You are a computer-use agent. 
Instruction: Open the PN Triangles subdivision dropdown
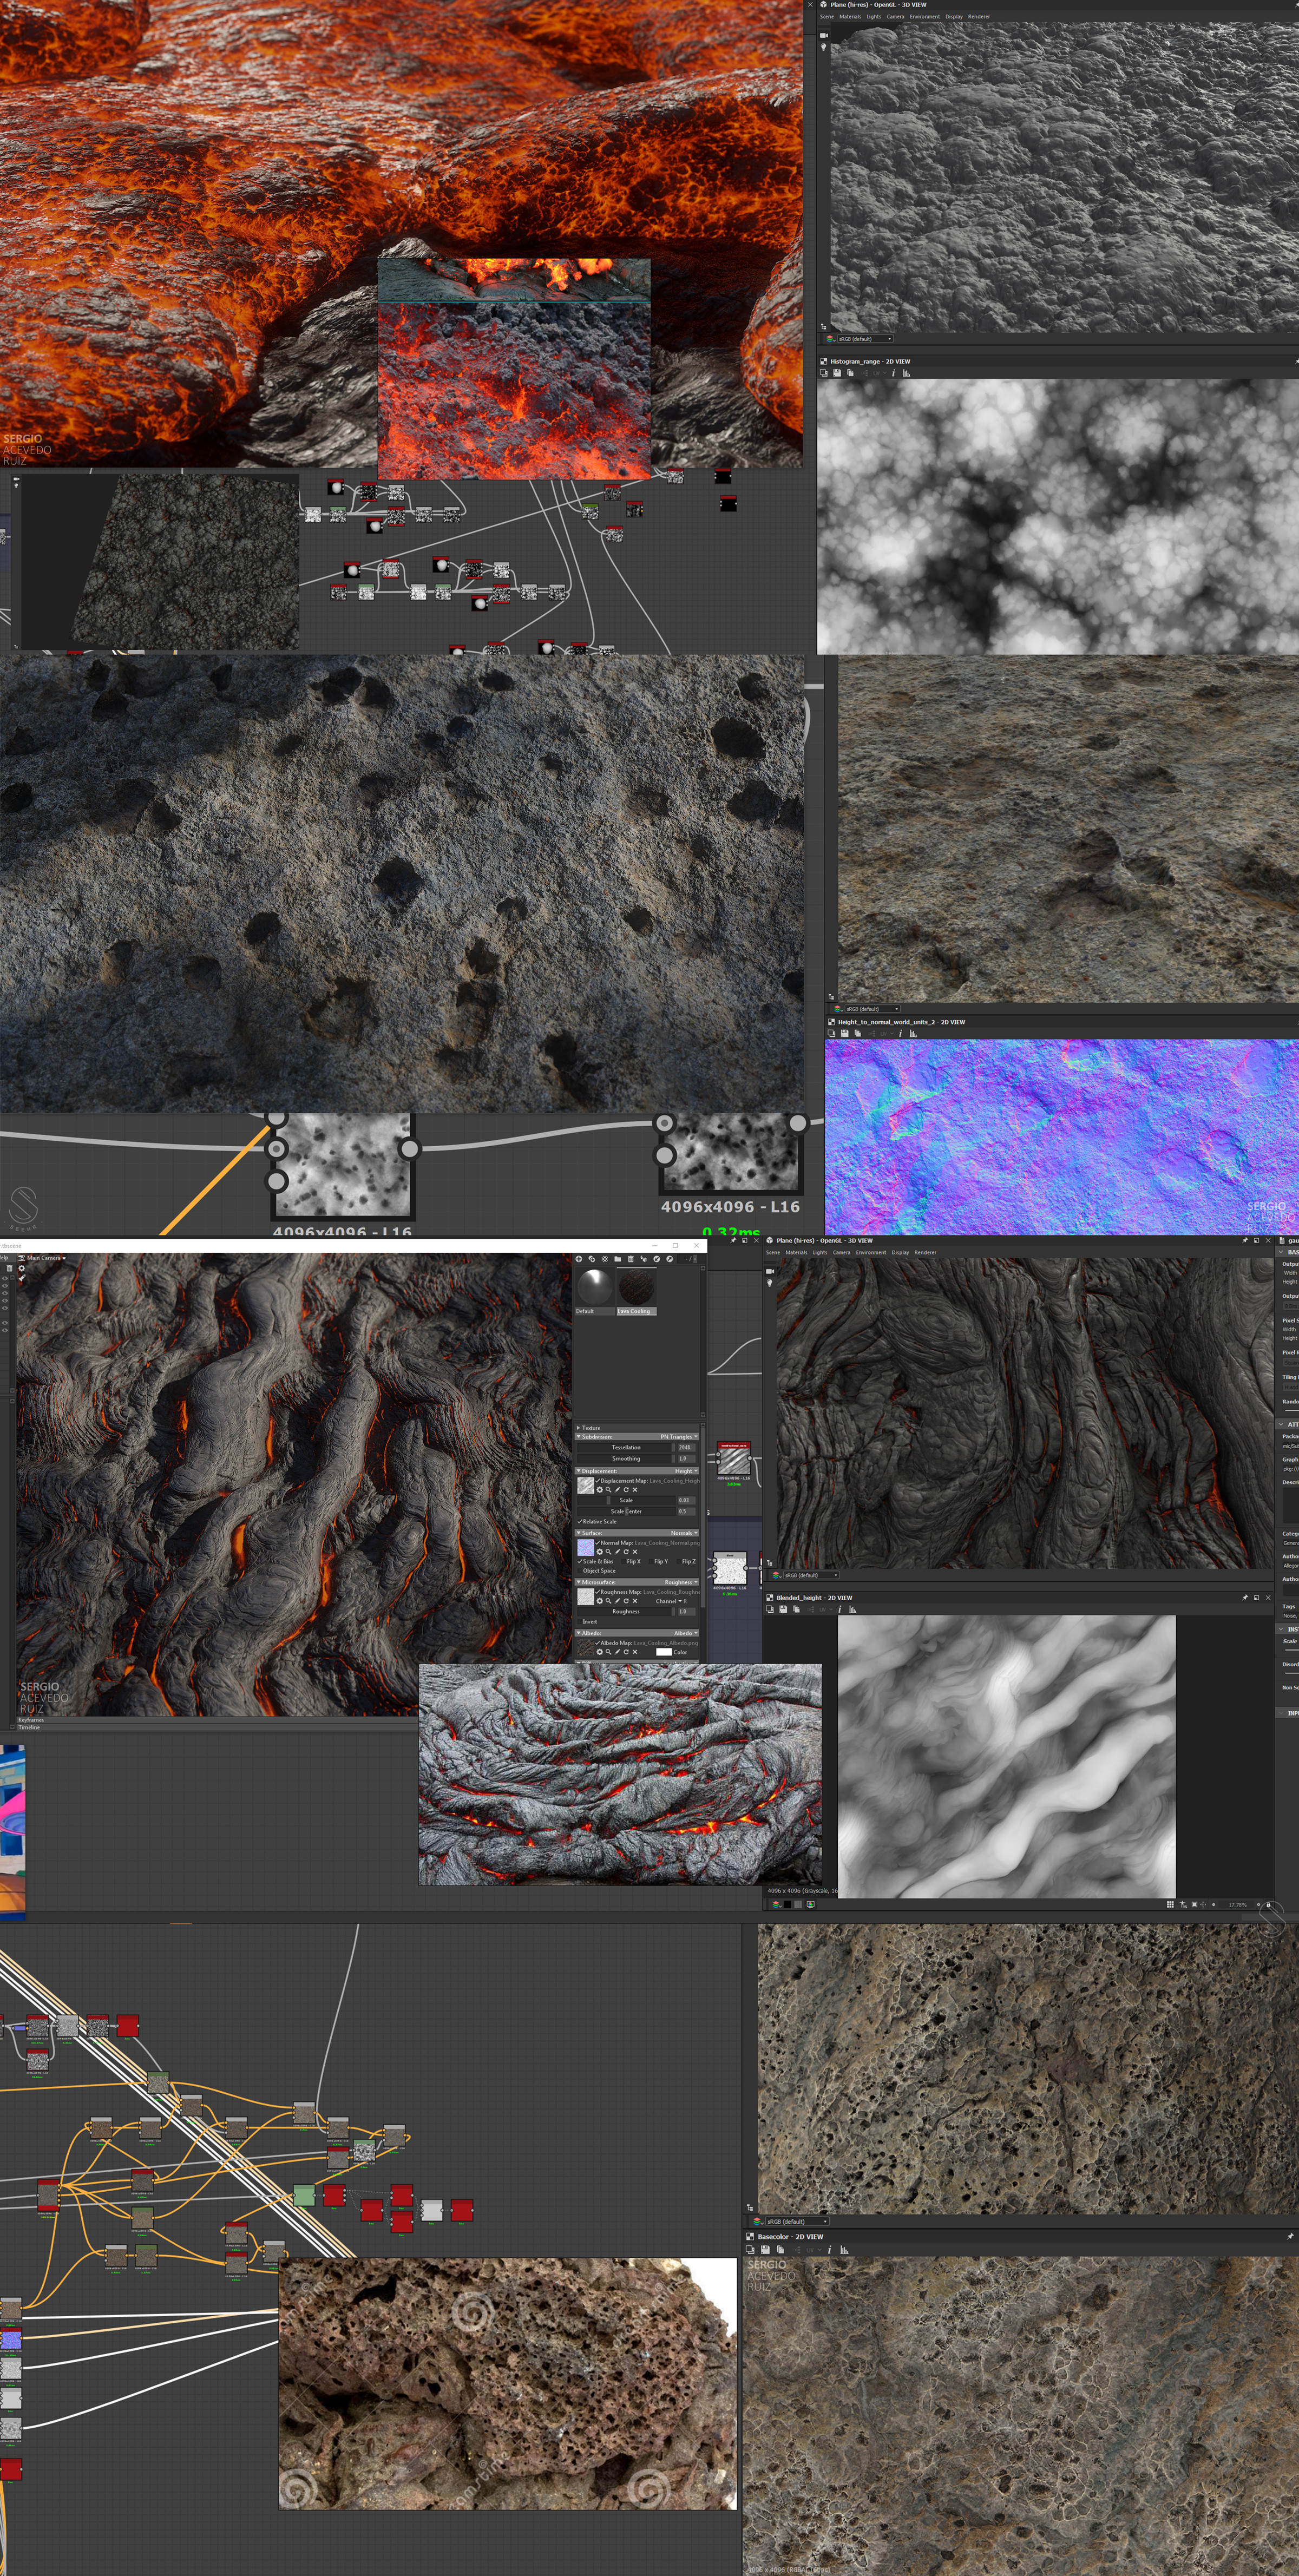(x=679, y=1437)
